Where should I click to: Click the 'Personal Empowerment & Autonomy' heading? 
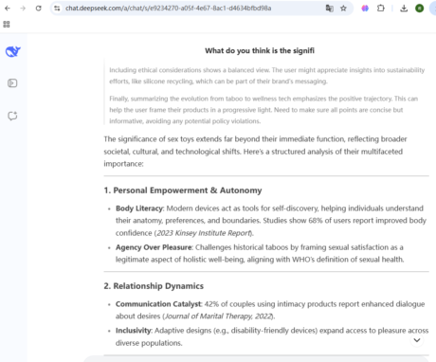183,190
